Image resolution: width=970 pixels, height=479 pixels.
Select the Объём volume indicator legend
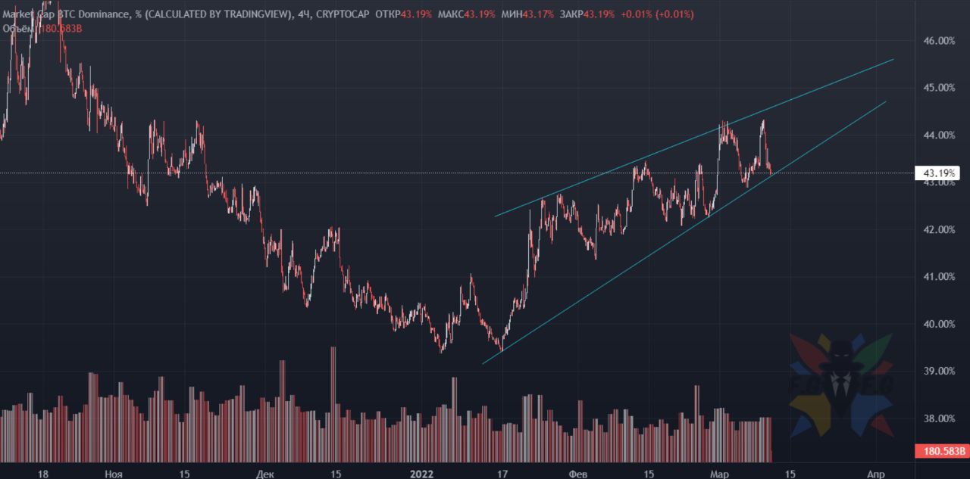point(42,29)
